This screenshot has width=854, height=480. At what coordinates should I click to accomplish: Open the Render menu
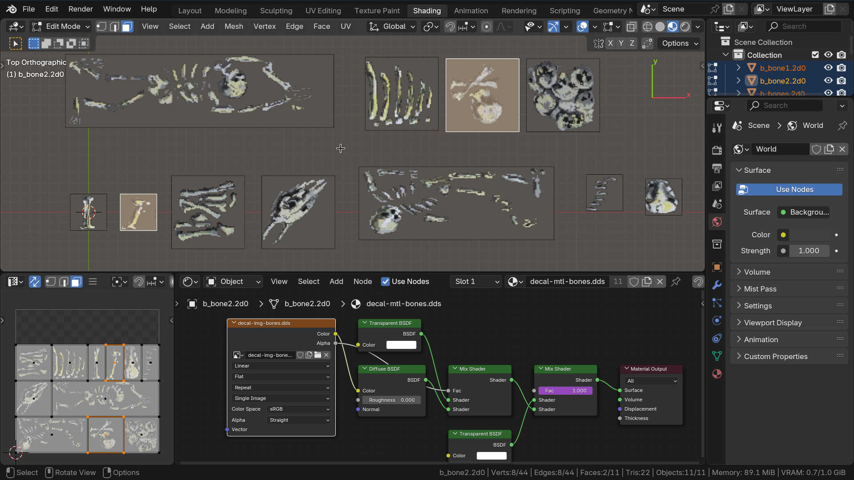tap(81, 9)
